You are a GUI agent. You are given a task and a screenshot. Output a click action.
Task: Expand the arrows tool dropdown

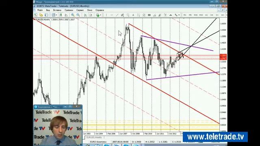[x=179, y=15]
